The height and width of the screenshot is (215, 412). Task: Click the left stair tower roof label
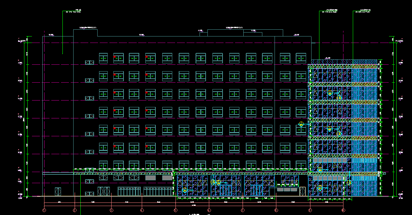88,27
